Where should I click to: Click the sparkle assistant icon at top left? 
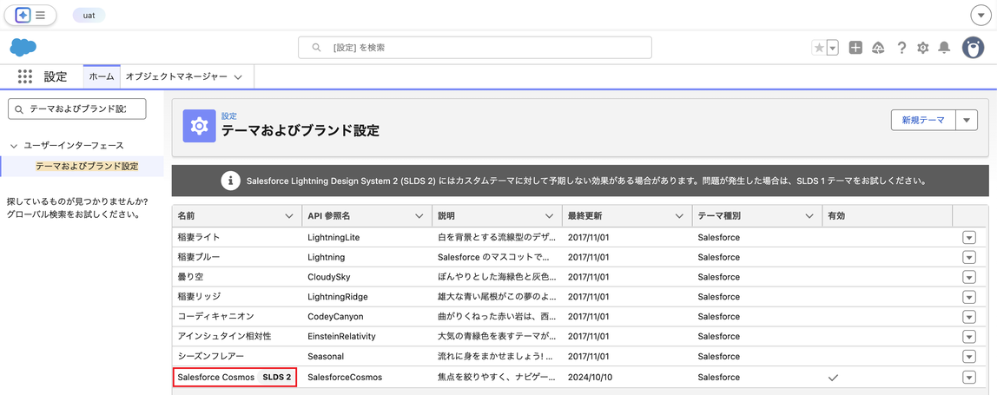[x=23, y=15]
